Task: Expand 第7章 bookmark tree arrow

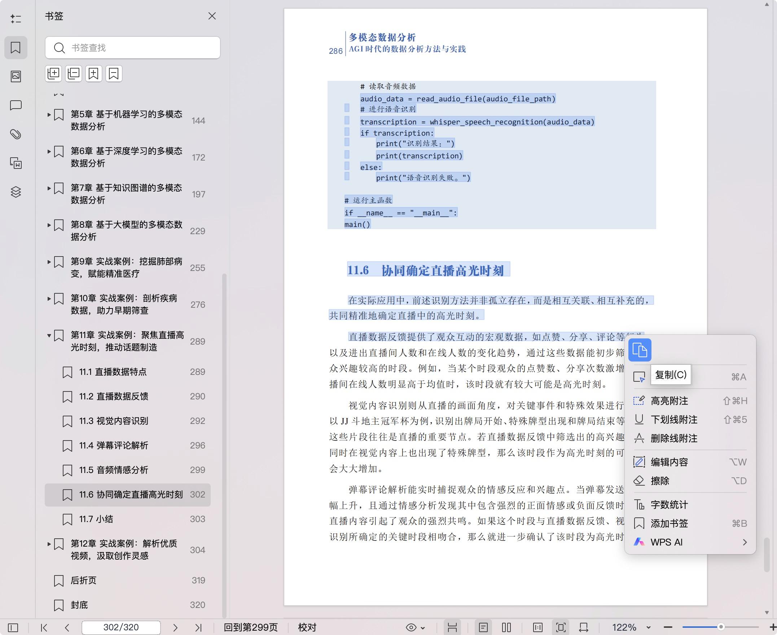Action: click(49, 188)
